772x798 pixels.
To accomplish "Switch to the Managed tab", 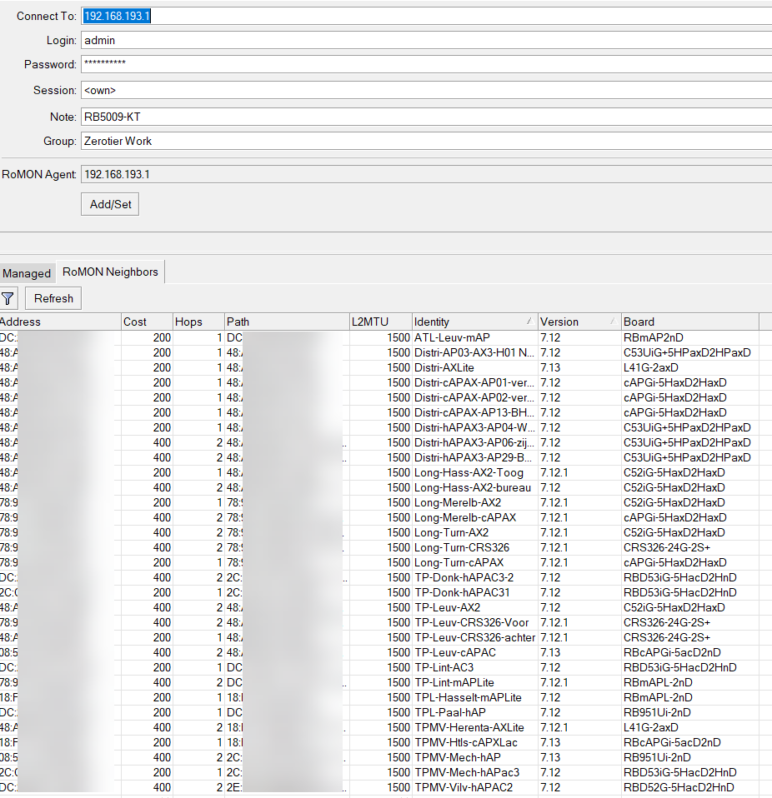I will pyautogui.click(x=27, y=273).
